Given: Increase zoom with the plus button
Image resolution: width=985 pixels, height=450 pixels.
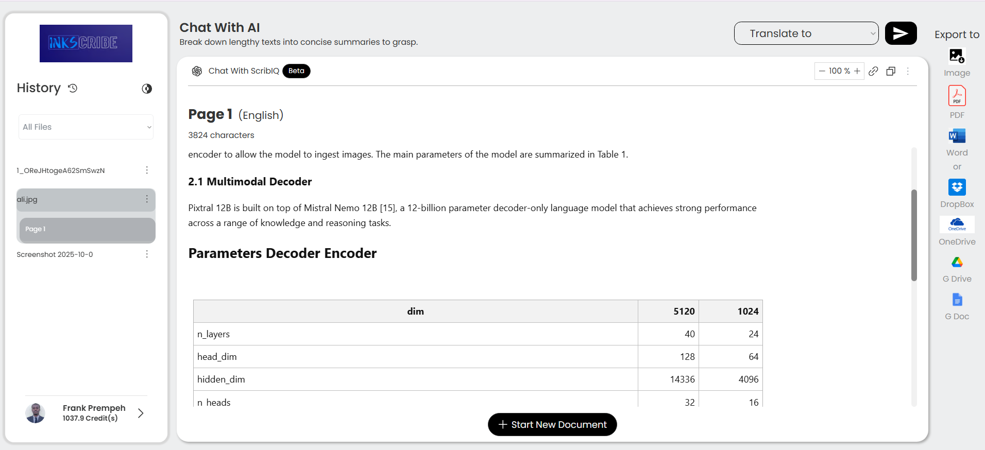Looking at the screenshot, I should tap(857, 71).
